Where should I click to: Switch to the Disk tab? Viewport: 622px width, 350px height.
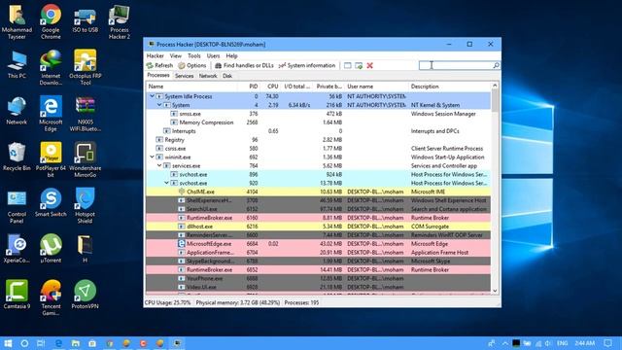click(x=227, y=76)
